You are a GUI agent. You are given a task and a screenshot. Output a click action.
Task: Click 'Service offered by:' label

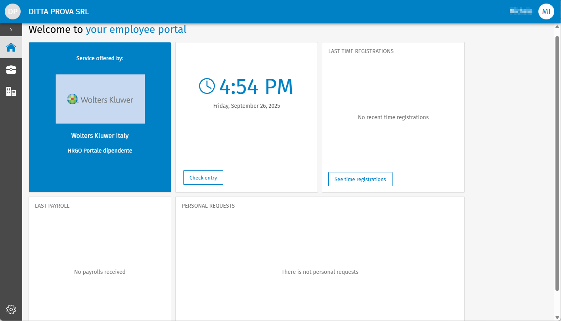coord(100,58)
